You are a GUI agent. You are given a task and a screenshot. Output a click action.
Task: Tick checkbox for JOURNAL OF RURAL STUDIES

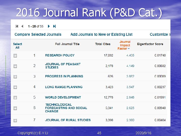coord(15,120)
